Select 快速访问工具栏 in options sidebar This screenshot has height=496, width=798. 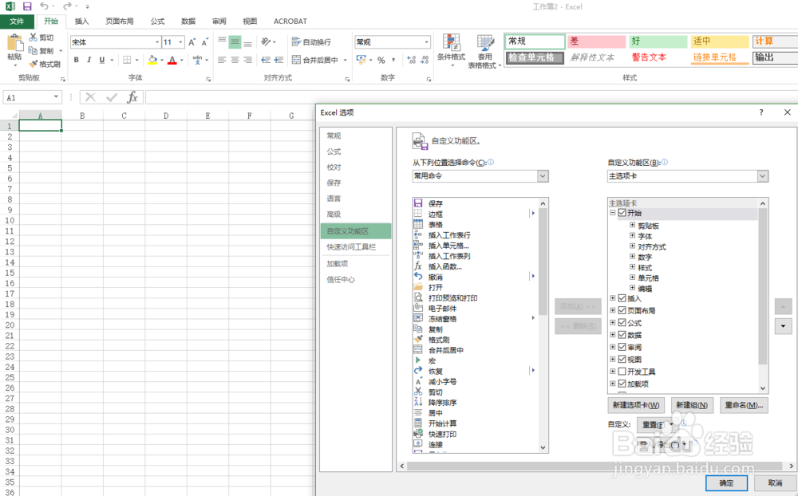pos(351,246)
